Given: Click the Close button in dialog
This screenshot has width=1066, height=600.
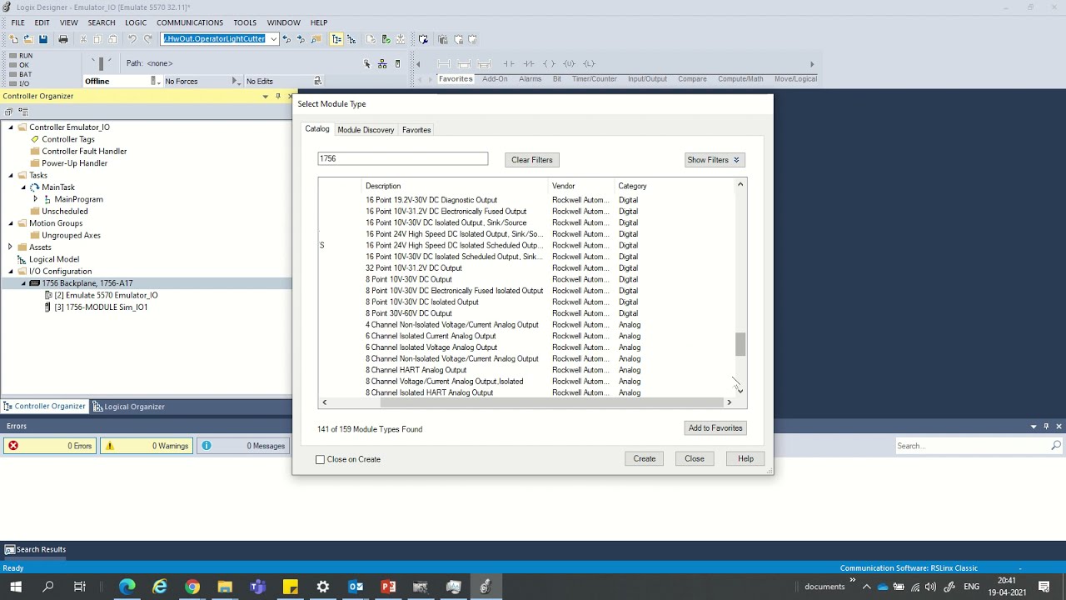Looking at the screenshot, I should [x=695, y=459].
